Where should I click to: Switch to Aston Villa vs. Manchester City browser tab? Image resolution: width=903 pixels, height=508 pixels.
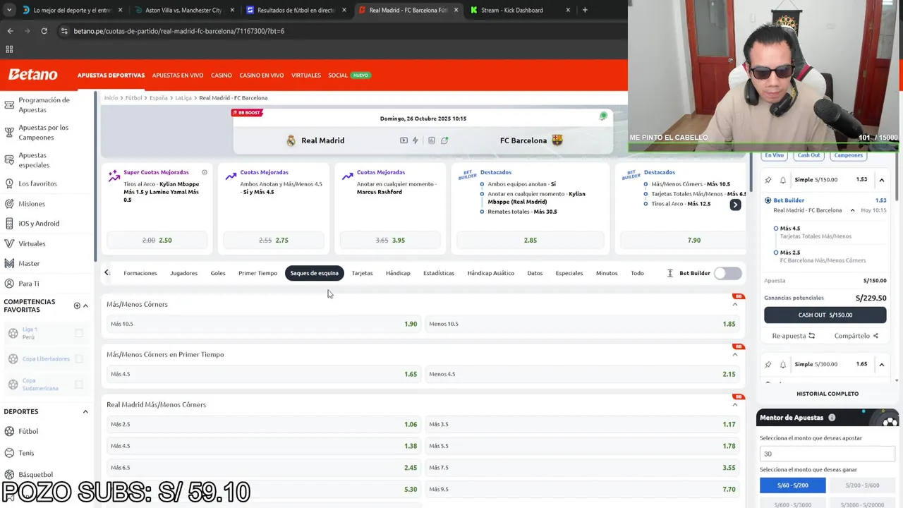(183, 11)
